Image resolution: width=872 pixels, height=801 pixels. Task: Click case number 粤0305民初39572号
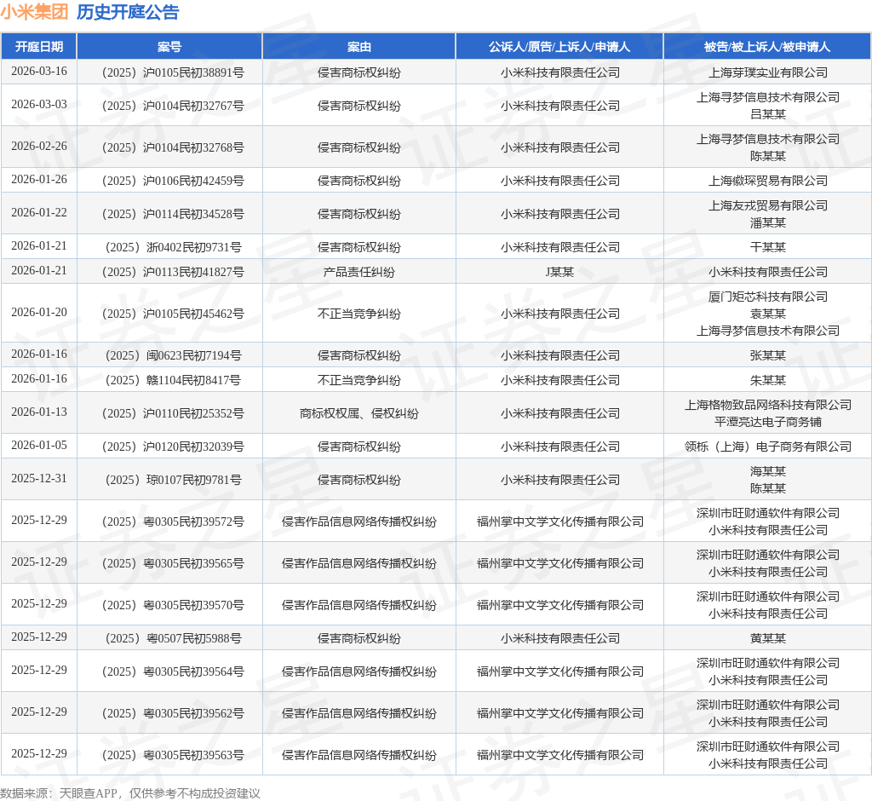193,522
